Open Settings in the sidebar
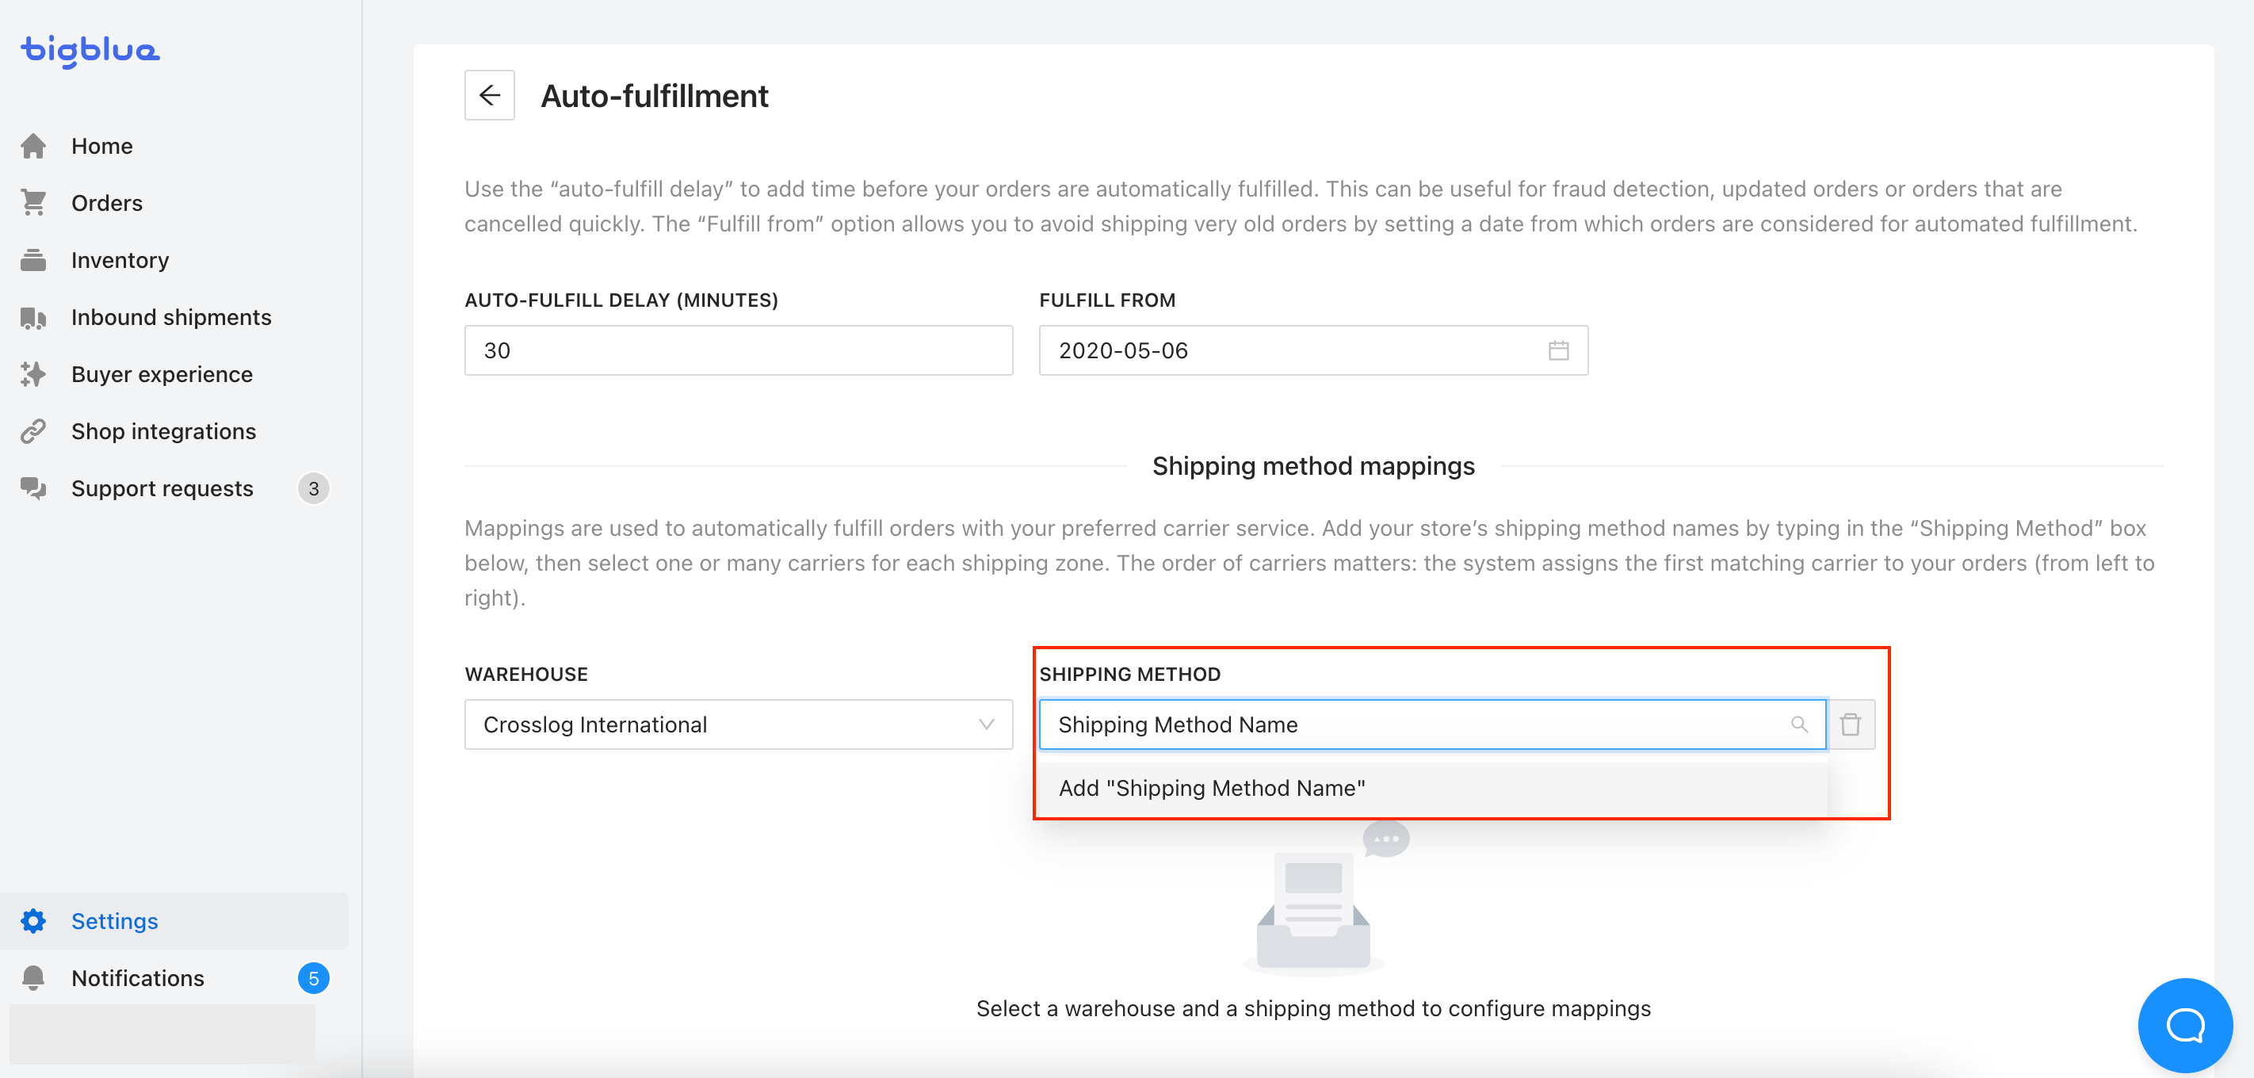Viewport: 2254px width, 1078px height. 175,920
